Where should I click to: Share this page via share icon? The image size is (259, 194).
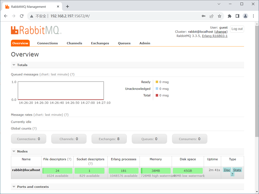pos(212,16)
